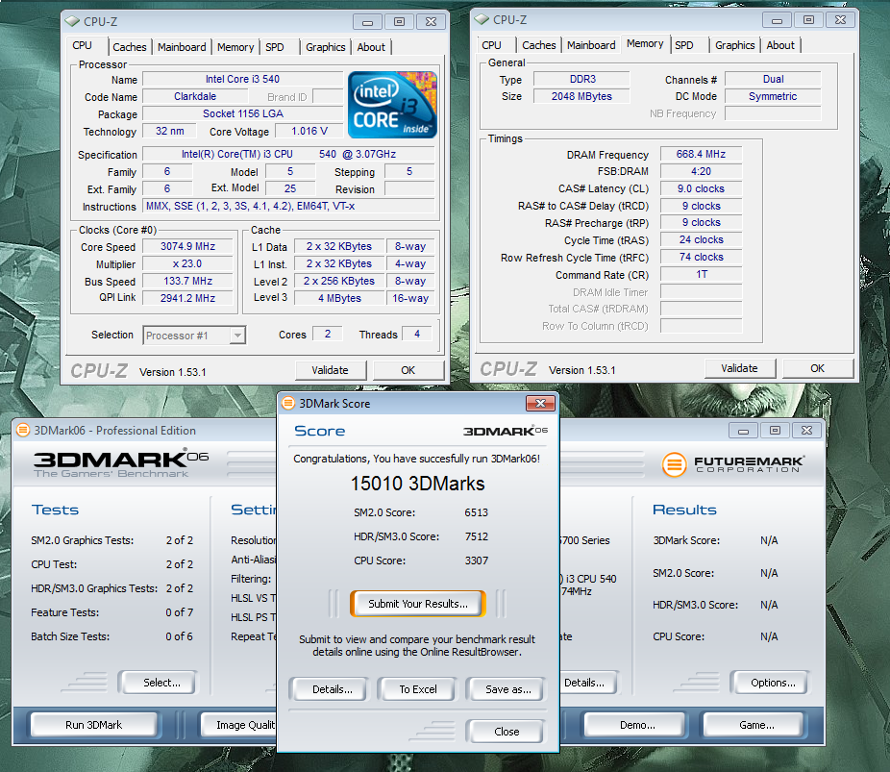The height and width of the screenshot is (772, 890).
Task: Click the Intel Core i3 logo badge
Action: (392, 105)
